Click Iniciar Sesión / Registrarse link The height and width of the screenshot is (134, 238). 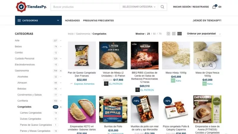click(191, 7)
